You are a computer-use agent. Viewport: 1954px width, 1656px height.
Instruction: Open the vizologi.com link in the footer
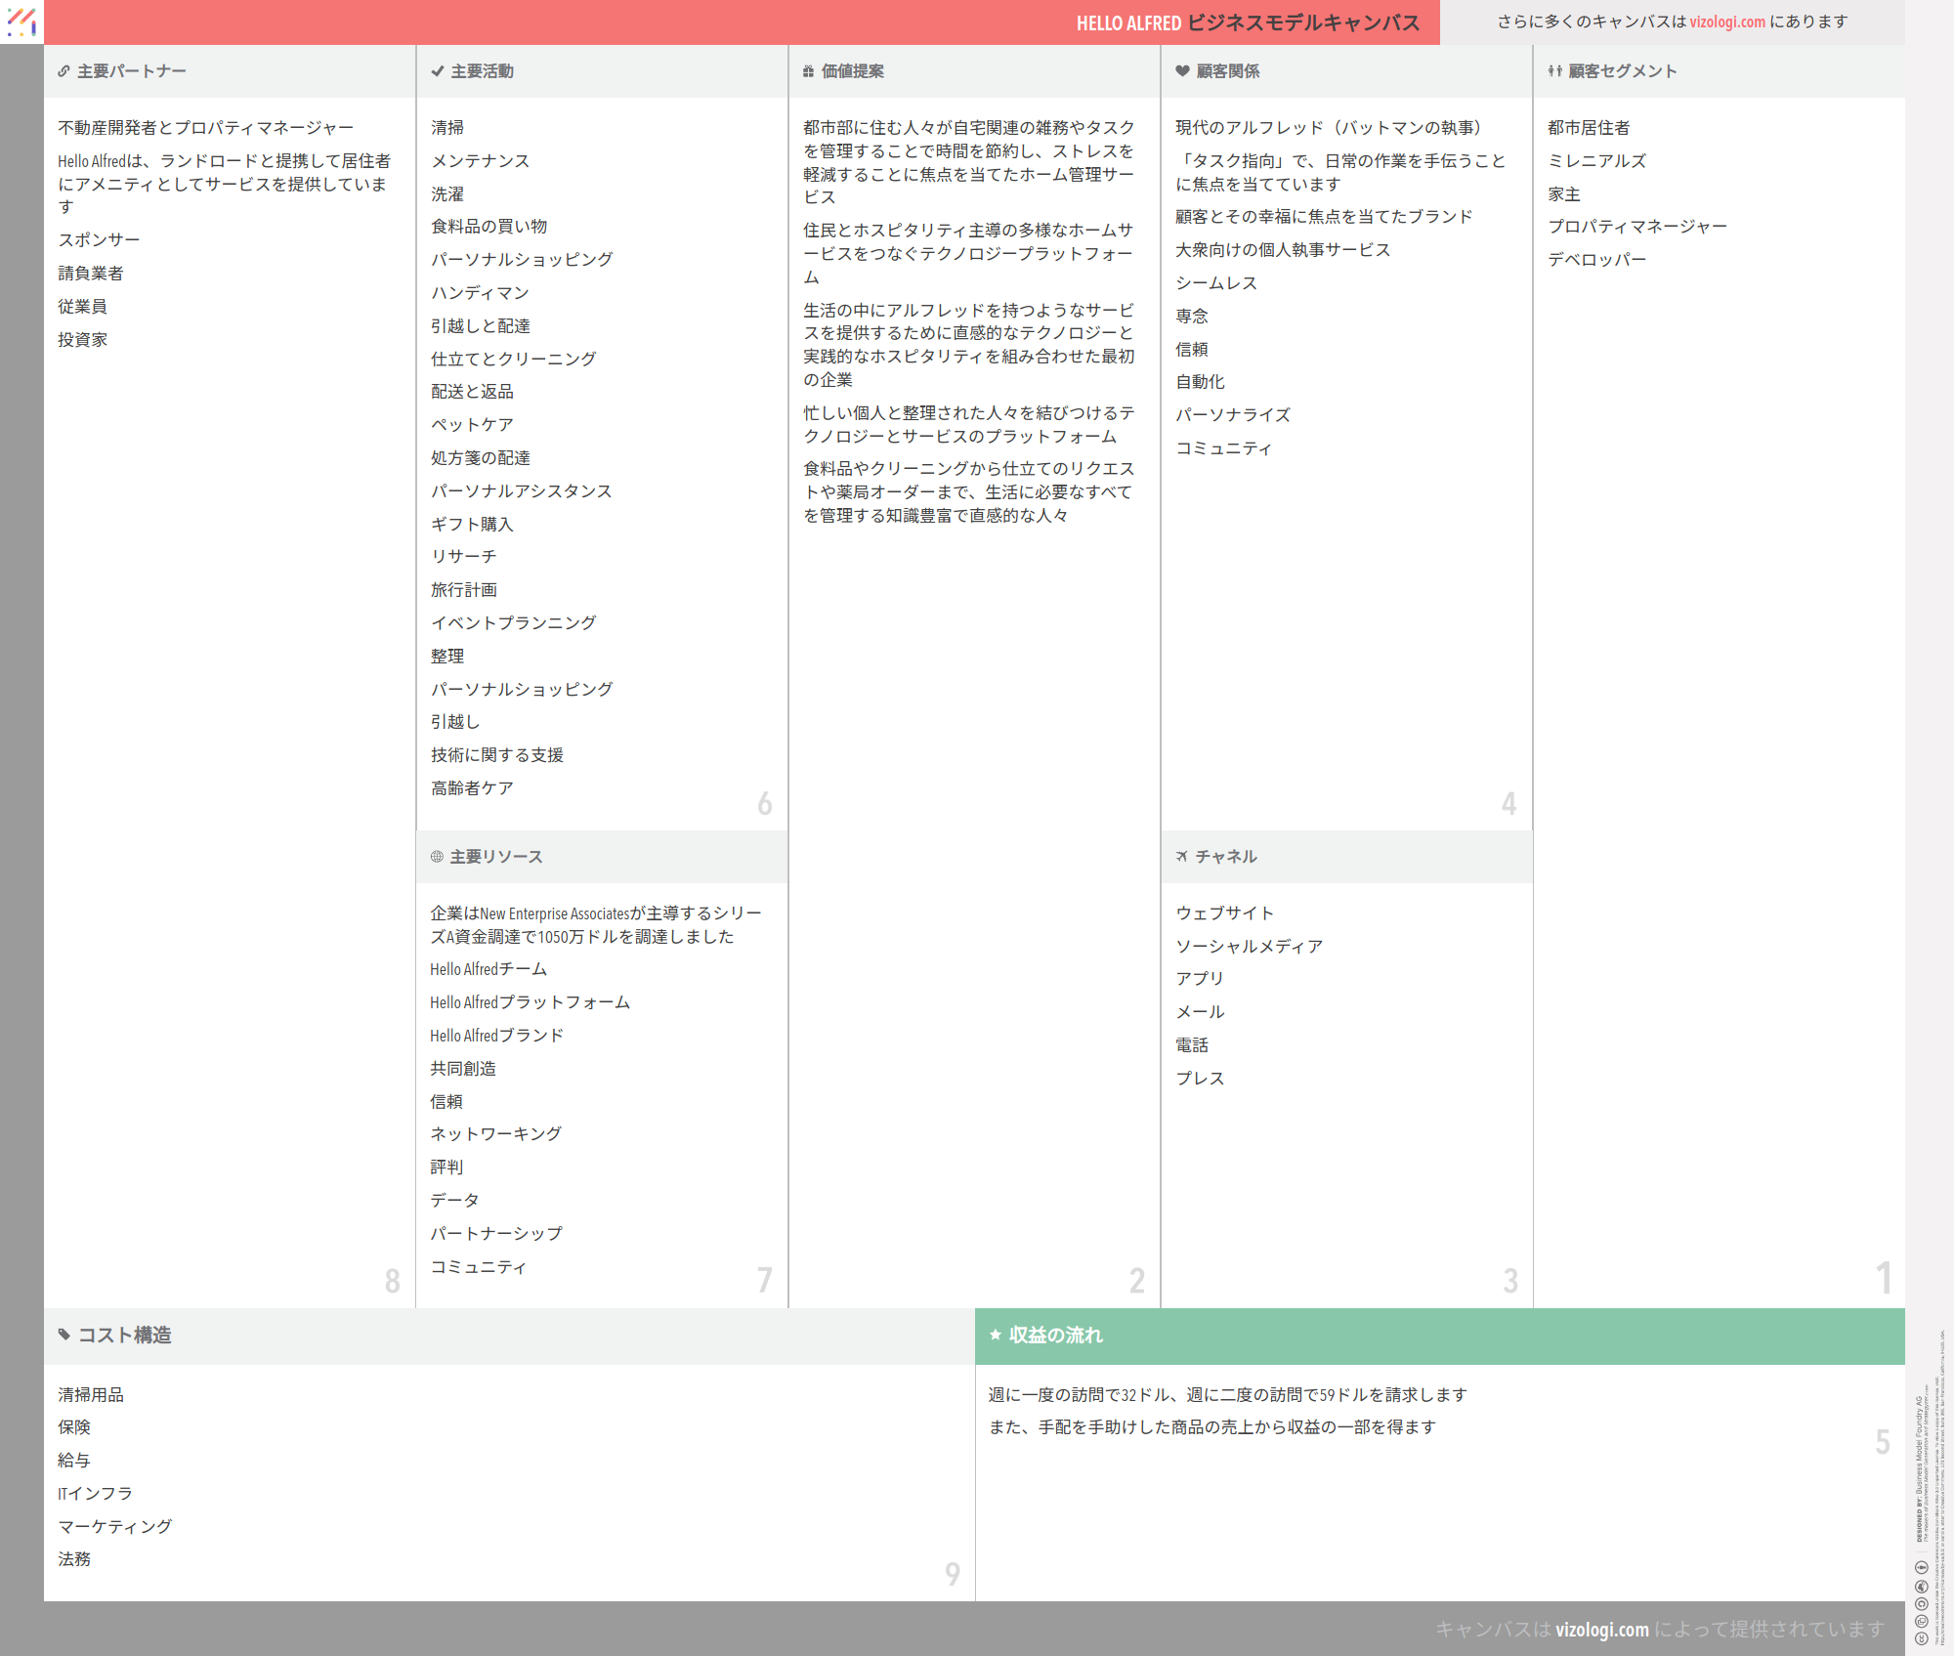[1601, 1630]
